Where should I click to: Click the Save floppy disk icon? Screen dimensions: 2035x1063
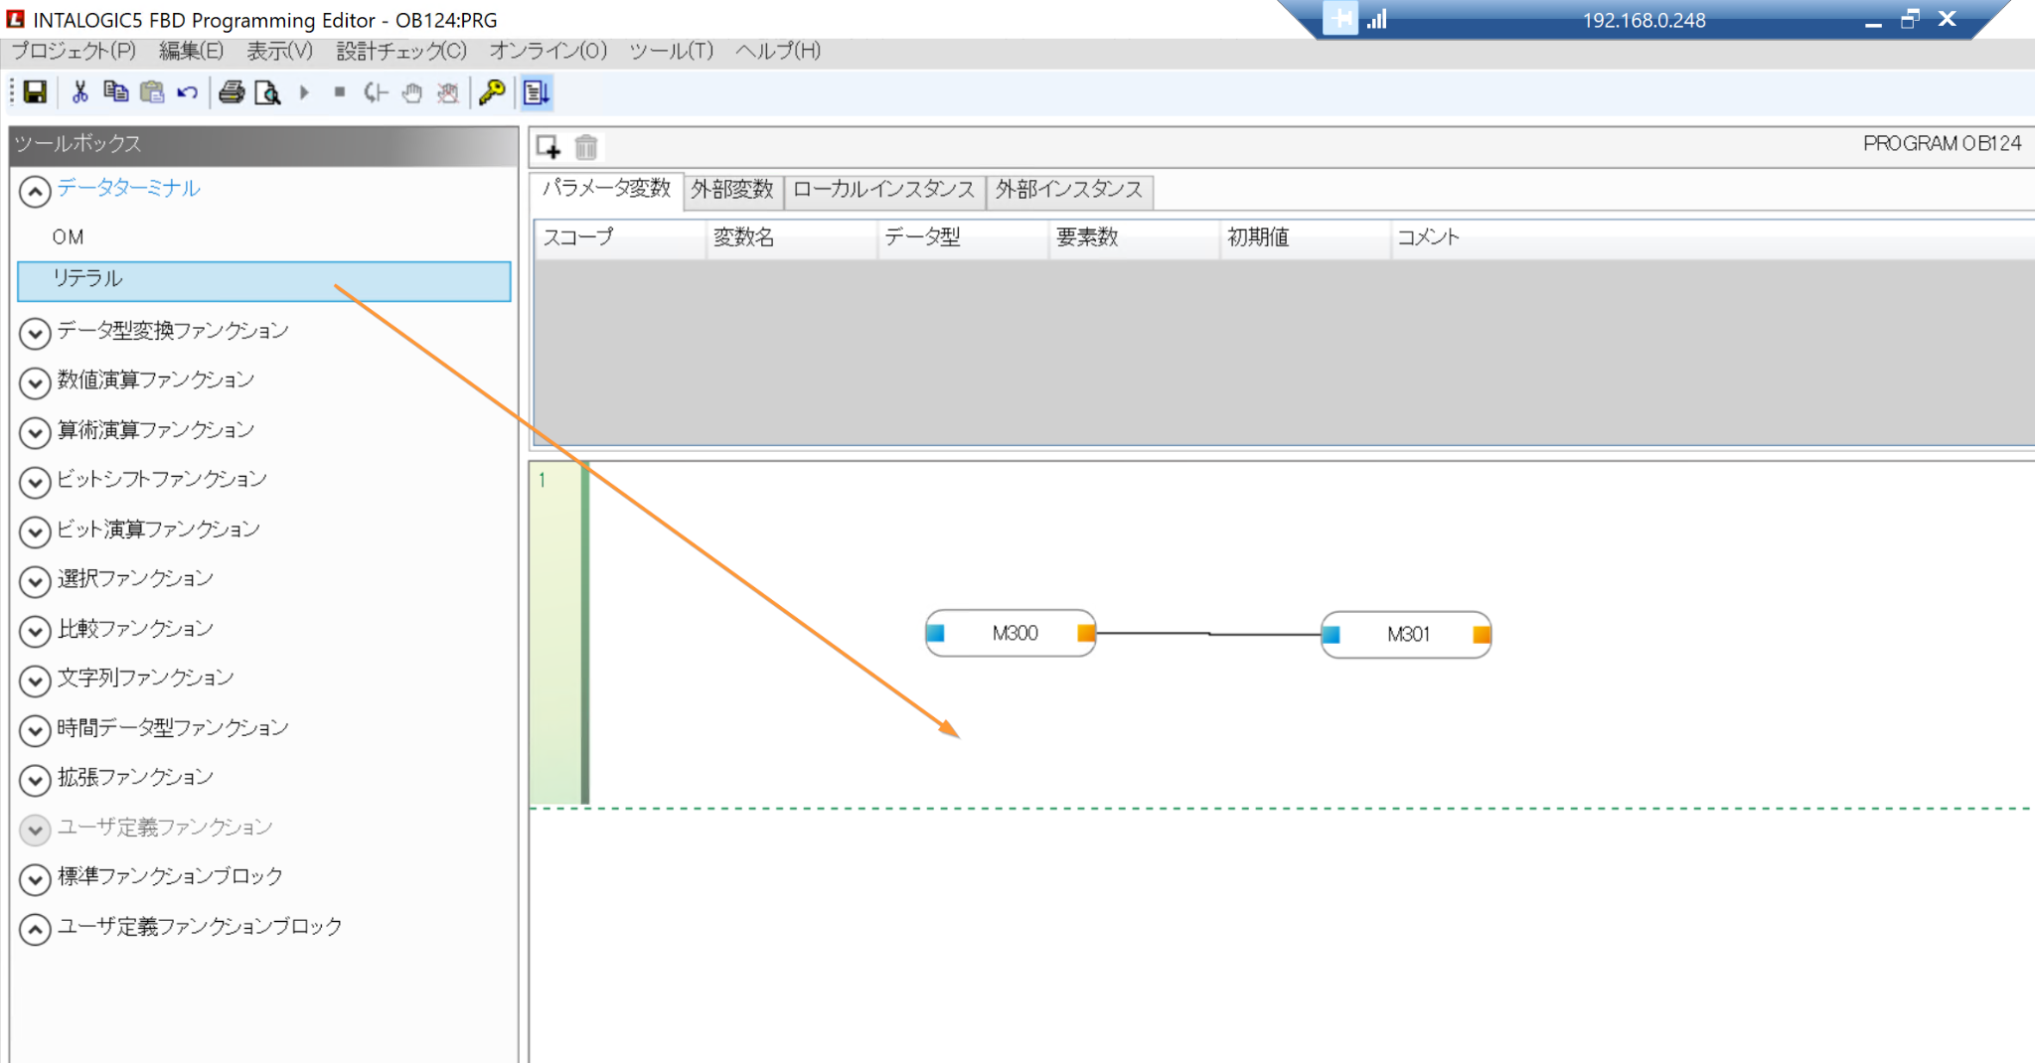click(x=35, y=92)
